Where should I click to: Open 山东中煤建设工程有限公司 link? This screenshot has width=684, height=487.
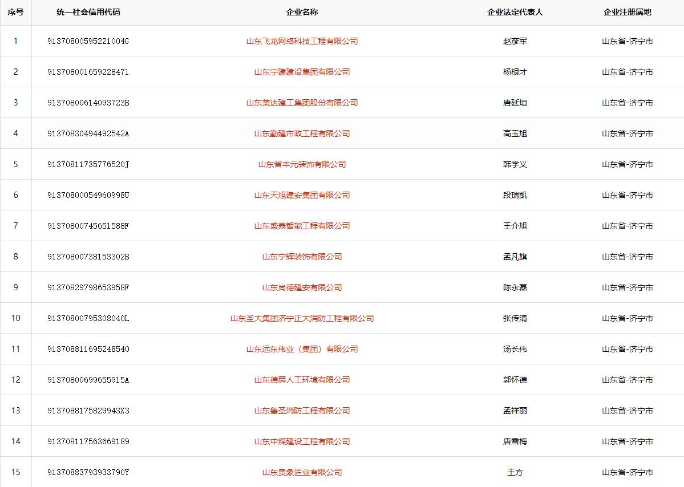point(302,441)
